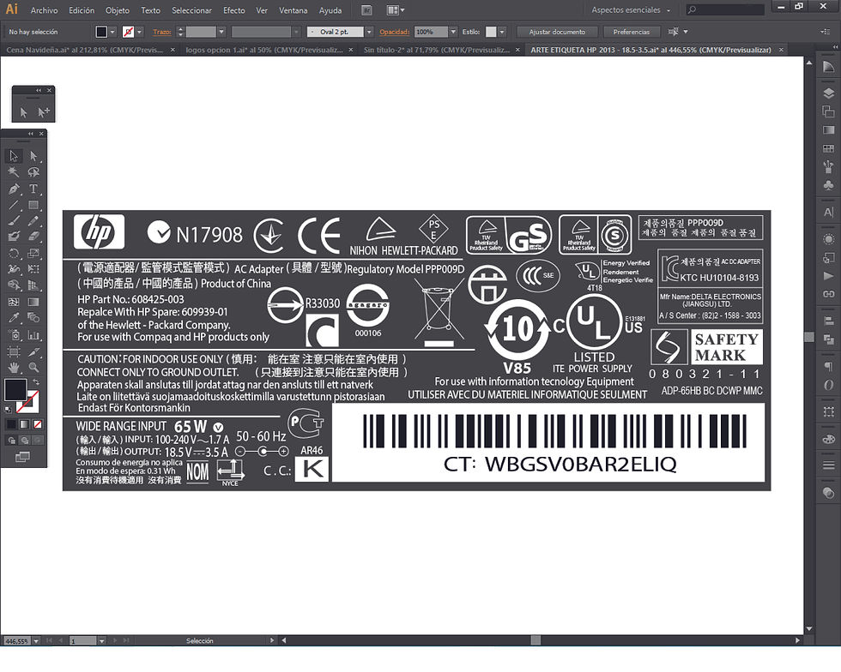Select the Rotate tool

(14, 253)
